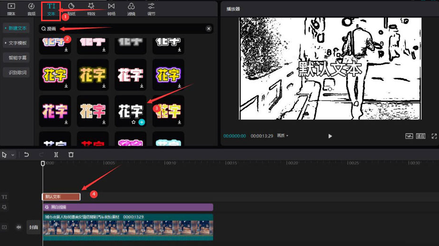Expand the 新建文本 sidebar section
Image resolution: width=439 pixels, height=246 pixels.
16,28
